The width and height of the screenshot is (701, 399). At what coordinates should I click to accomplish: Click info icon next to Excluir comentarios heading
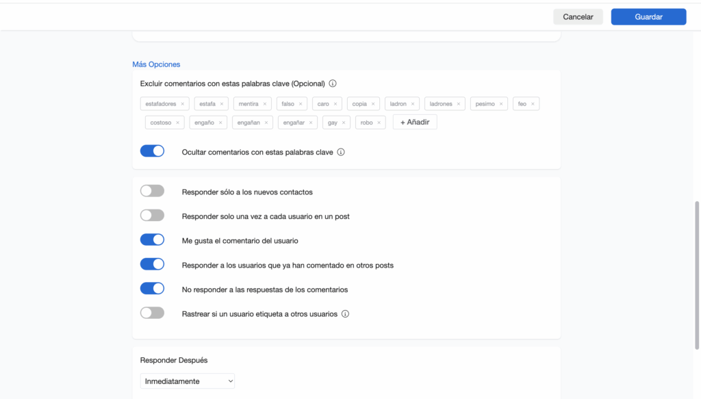coord(333,84)
